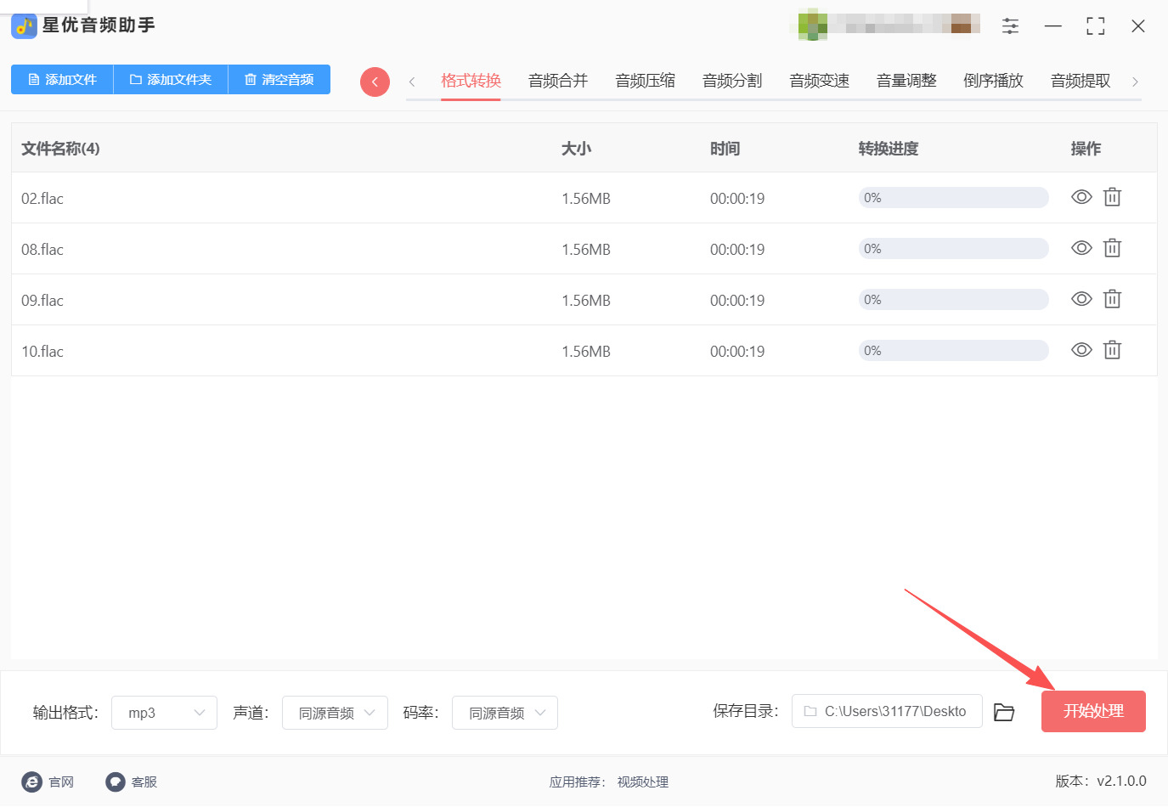Preview 08.flac with its eye icon

click(x=1081, y=248)
